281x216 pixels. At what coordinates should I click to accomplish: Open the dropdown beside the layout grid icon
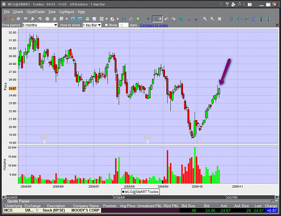[x=107, y=19]
